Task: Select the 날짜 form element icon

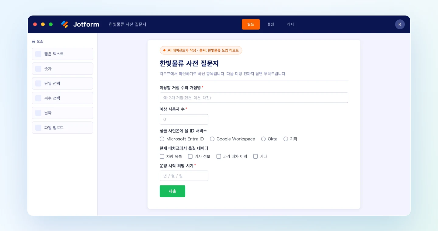Action: (x=38, y=113)
